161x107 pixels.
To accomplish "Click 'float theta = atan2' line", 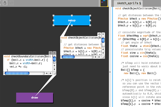I will pyautogui.click(x=141, y=46).
